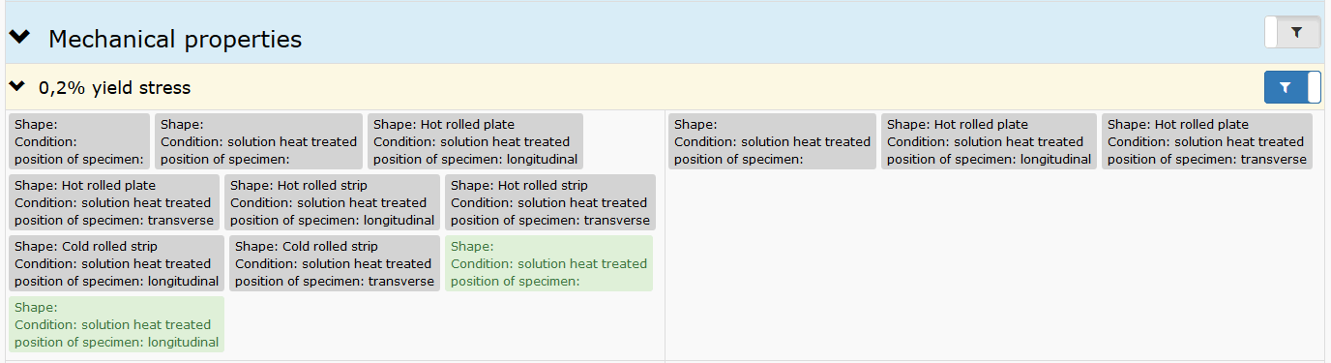Screen dimensions: 1331x363
Task: Click the 0,2% yield stress heading
Action: [114, 88]
